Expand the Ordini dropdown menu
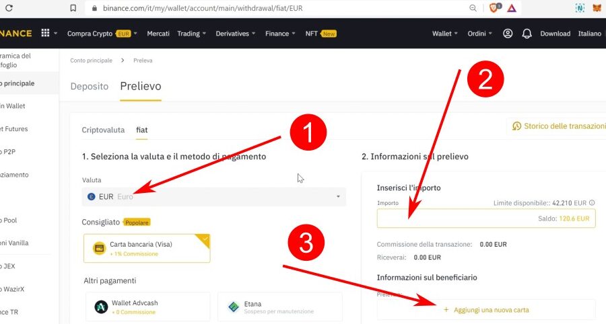The image size is (606, 324). tap(480, 34)
